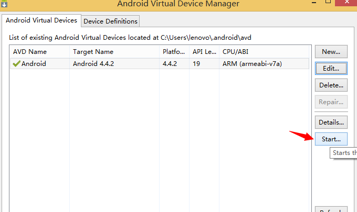The width and height of the screenshot is (357, 212).
Task: Click the Edit button
Action: (x=331, y=69)
